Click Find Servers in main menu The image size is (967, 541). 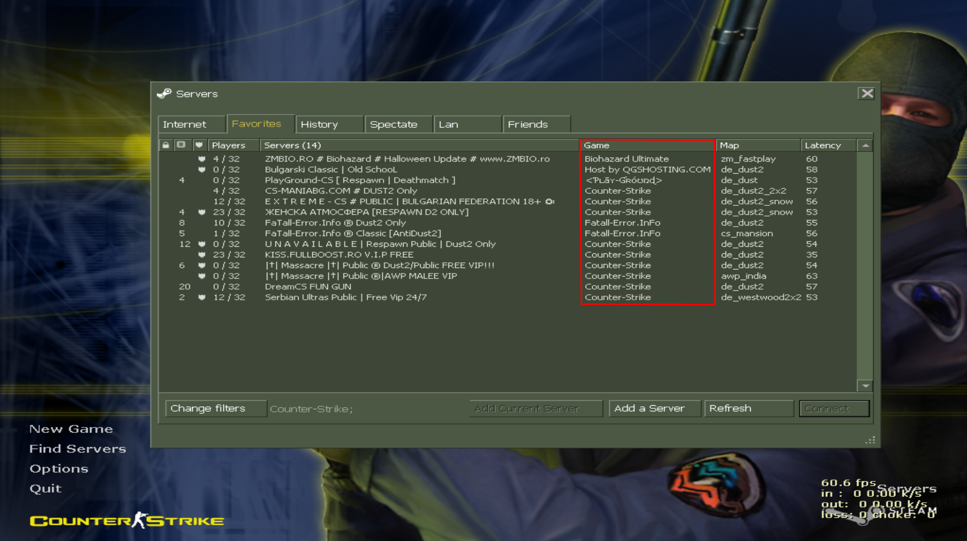(x=78, y=449)
